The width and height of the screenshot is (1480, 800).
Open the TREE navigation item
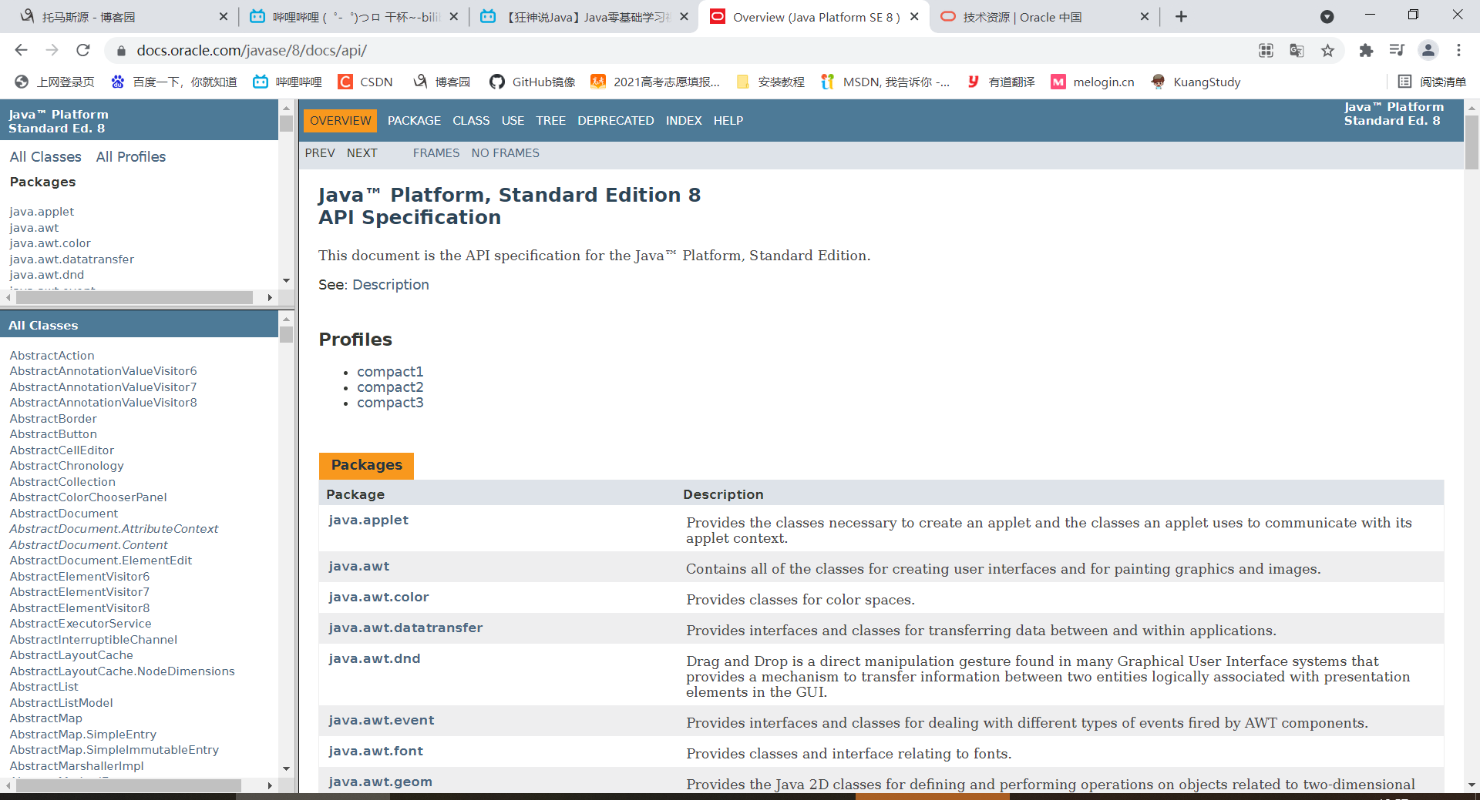pyautogui.click(x=550, y=120)
